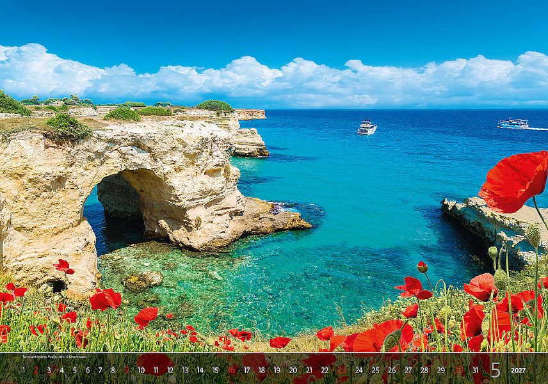This screenshot has height=384, width=548.
Task: Select the red Sunday date 9
Action: (x=127, y=371)
